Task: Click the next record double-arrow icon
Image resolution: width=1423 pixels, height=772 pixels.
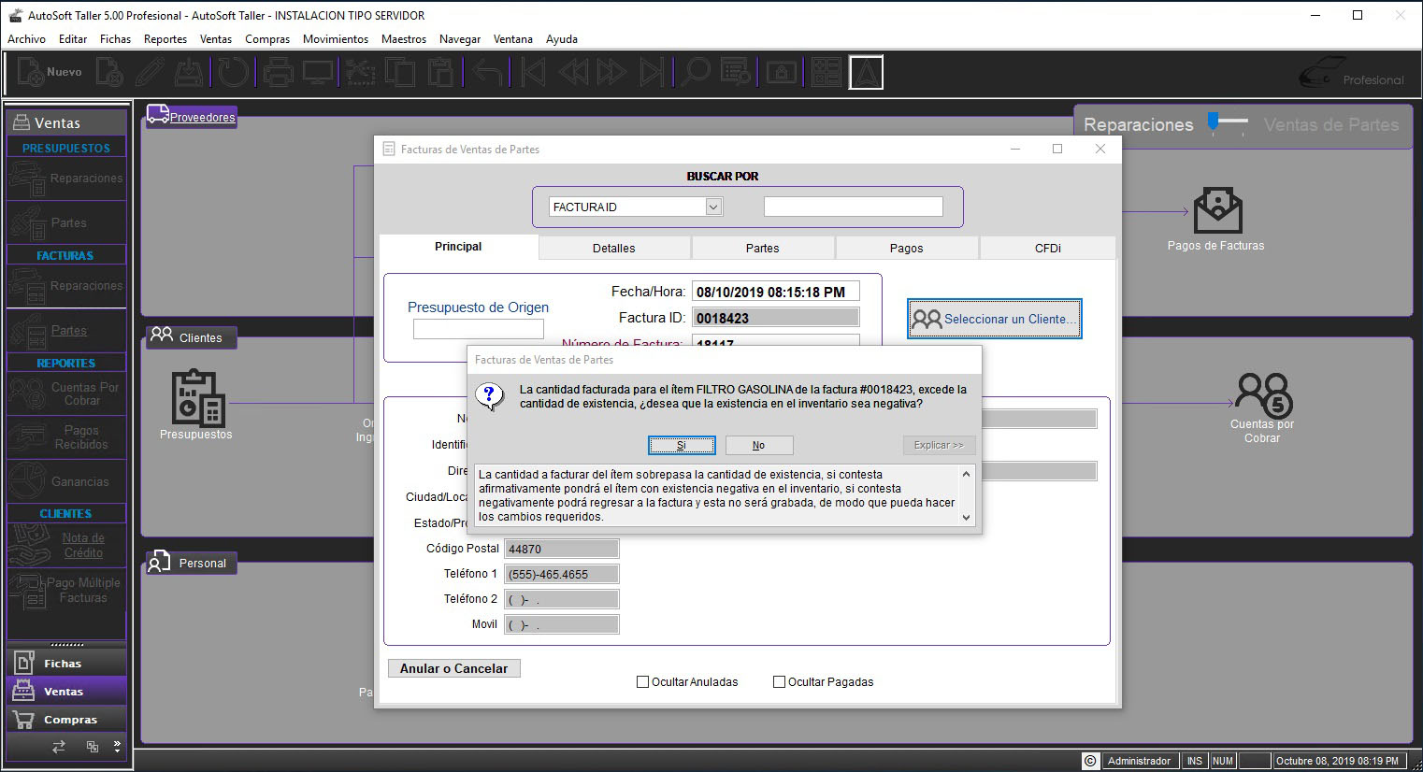Action: [x=611, y=72]
